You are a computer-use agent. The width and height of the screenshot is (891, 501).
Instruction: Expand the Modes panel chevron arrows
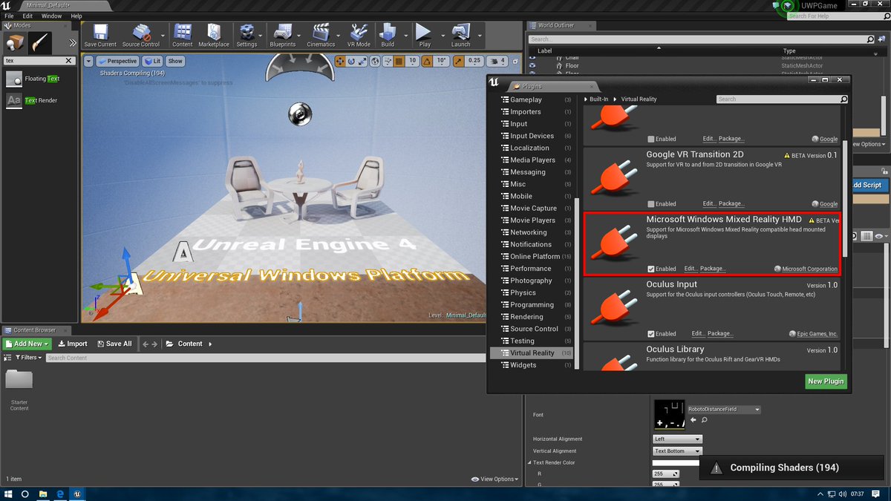[x=72, y=43]
